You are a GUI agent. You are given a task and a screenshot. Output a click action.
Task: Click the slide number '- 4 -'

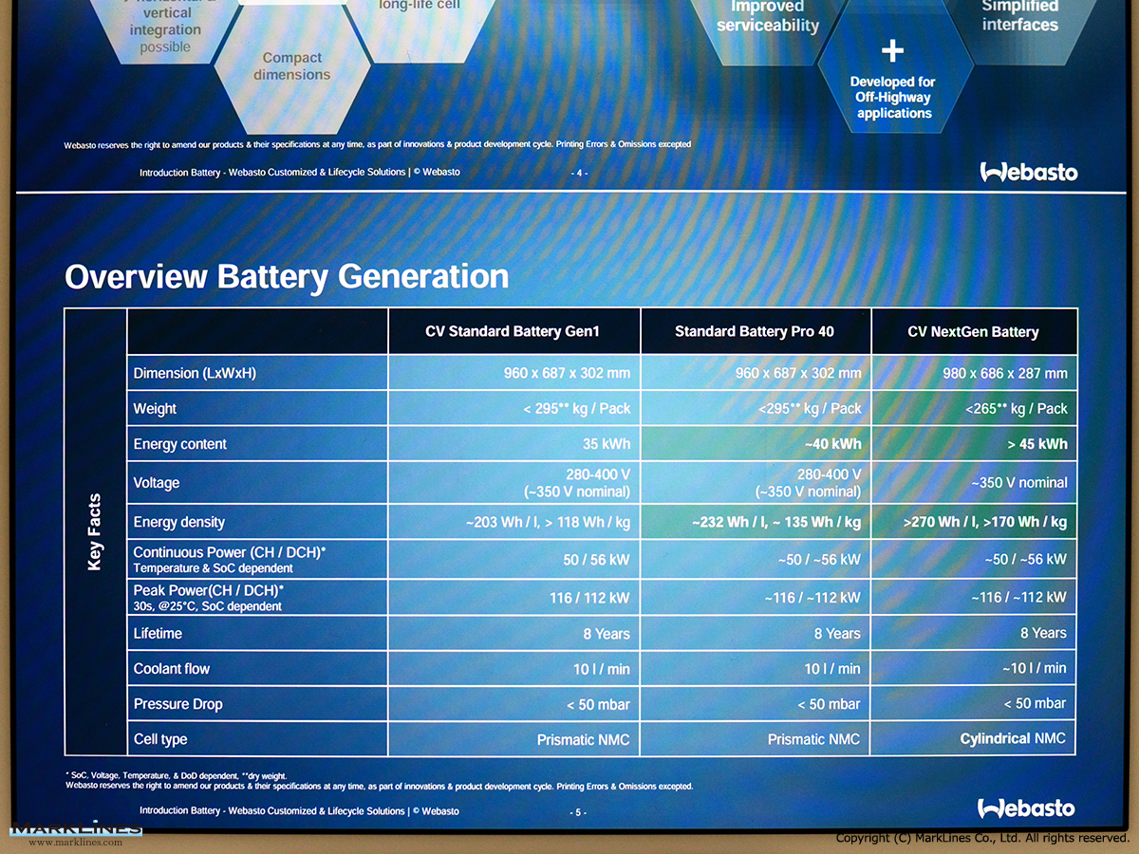click(x=579, y=173)
